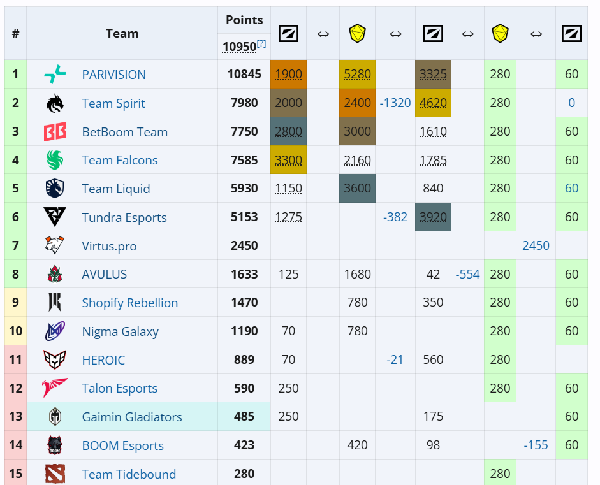Screen dimensions: 600x485
Task: Click the BOOM Esports wolf logo
Action: pos(55,445)
